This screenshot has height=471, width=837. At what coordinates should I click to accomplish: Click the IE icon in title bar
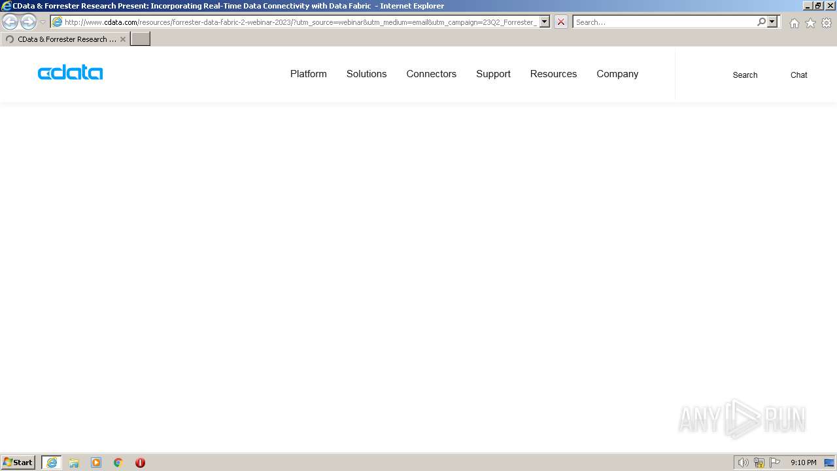coord(6,6)
